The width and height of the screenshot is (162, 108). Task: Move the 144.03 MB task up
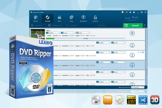tap(138, 52)
